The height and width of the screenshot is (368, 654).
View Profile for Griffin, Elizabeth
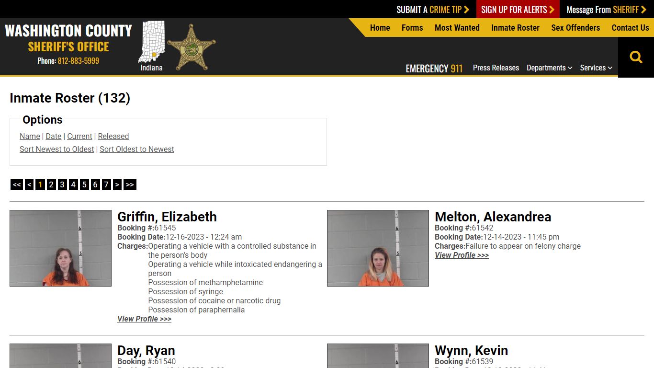point(144,319)
